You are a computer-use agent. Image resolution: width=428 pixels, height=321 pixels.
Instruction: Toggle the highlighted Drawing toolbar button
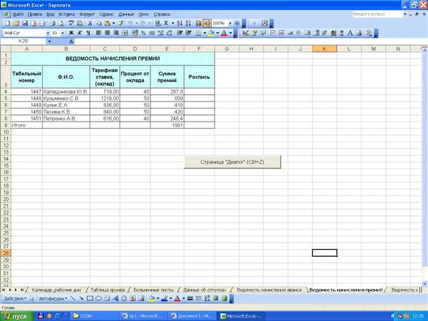(x=207, y=23)
